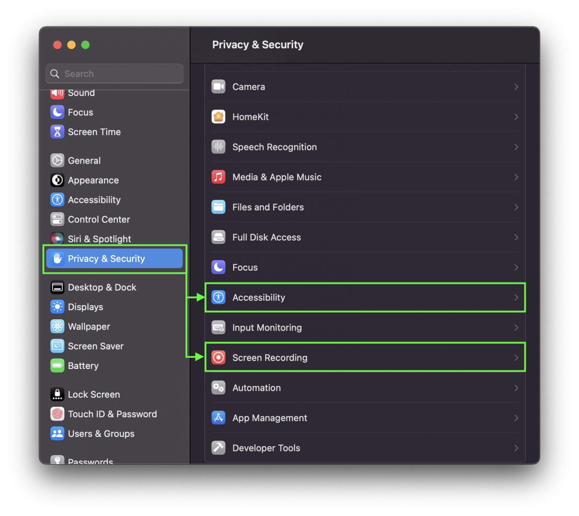Expand Full Disk Access chevron
This screenshot has height=516, width=579.
click(516, 237)
